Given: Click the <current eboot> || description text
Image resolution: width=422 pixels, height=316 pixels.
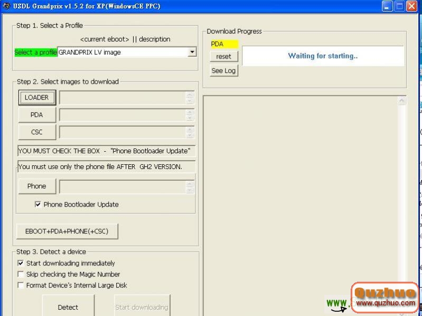Looking at the screenshot, I should click(x=125, y=39).
